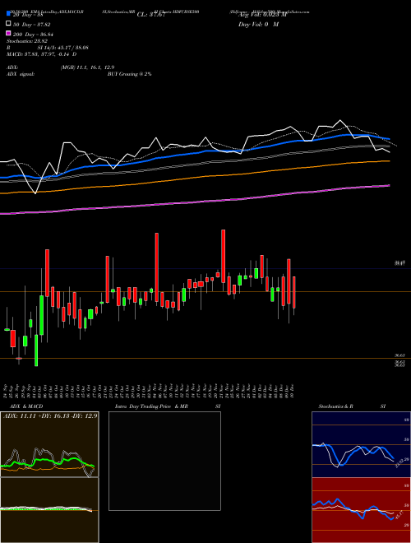This screenshot has height=543, width=411.
Task: Click the blue 20 Day legend swatch
Action: click(x=8, y=15)
